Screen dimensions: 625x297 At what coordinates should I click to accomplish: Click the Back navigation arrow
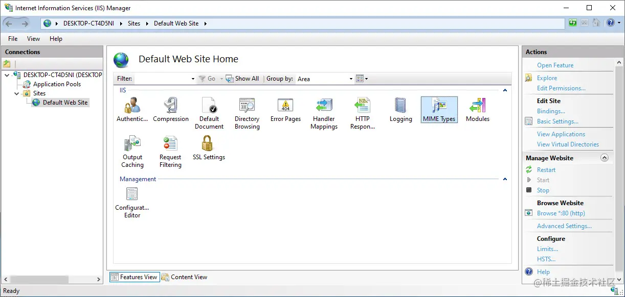9,23
